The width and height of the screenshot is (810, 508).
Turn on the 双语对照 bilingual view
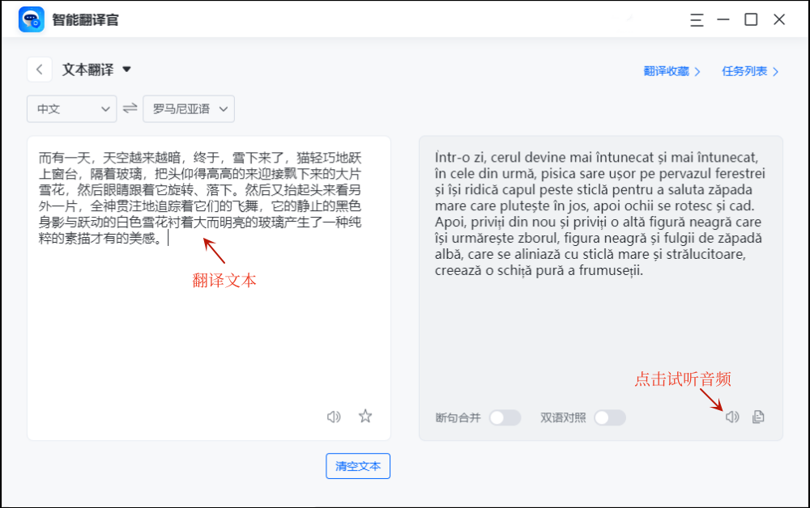coord(610,417)
